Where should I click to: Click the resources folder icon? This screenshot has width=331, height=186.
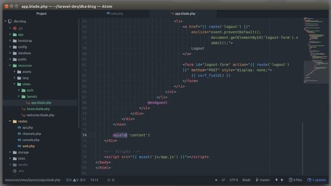point(14,66)
